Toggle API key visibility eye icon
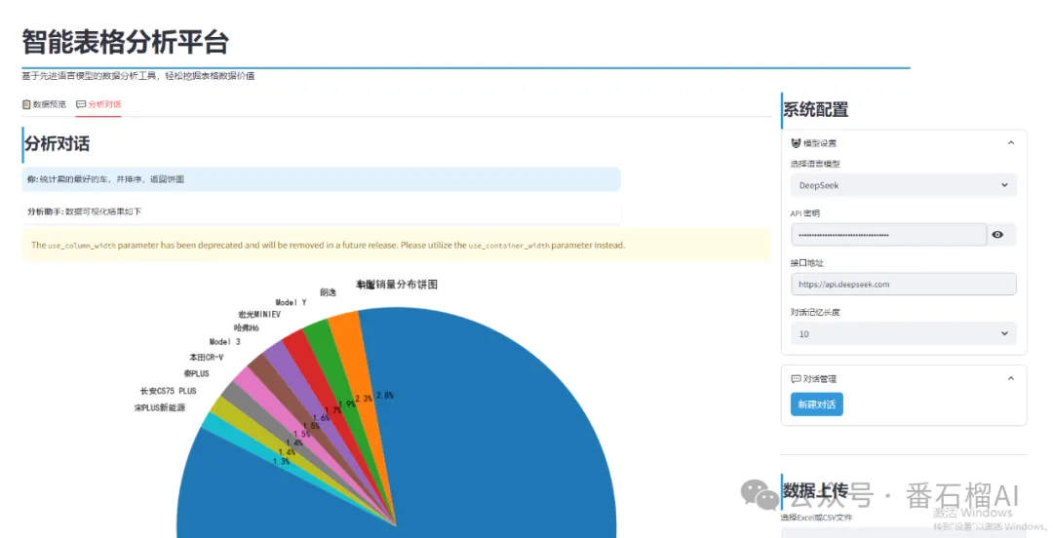Viewport: 1053px width, 538px height. pos(998,235)
